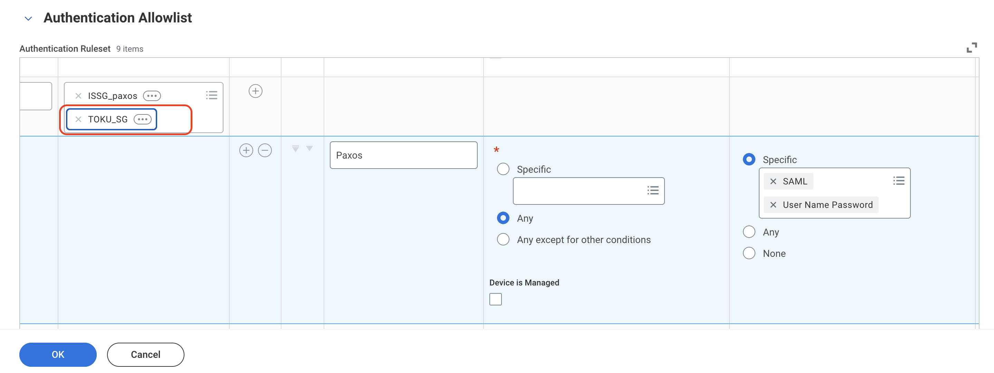Select Specific radio under the network condition
This screenshot has width=994, height=373.
[x=503, y=169]
